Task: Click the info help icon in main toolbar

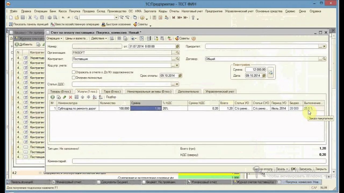Action: click(142, 17)
